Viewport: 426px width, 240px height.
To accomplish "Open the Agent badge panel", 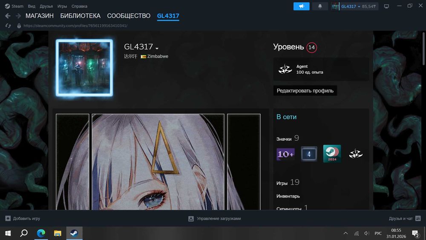I will pyautogui.click(x=321, y=69).
